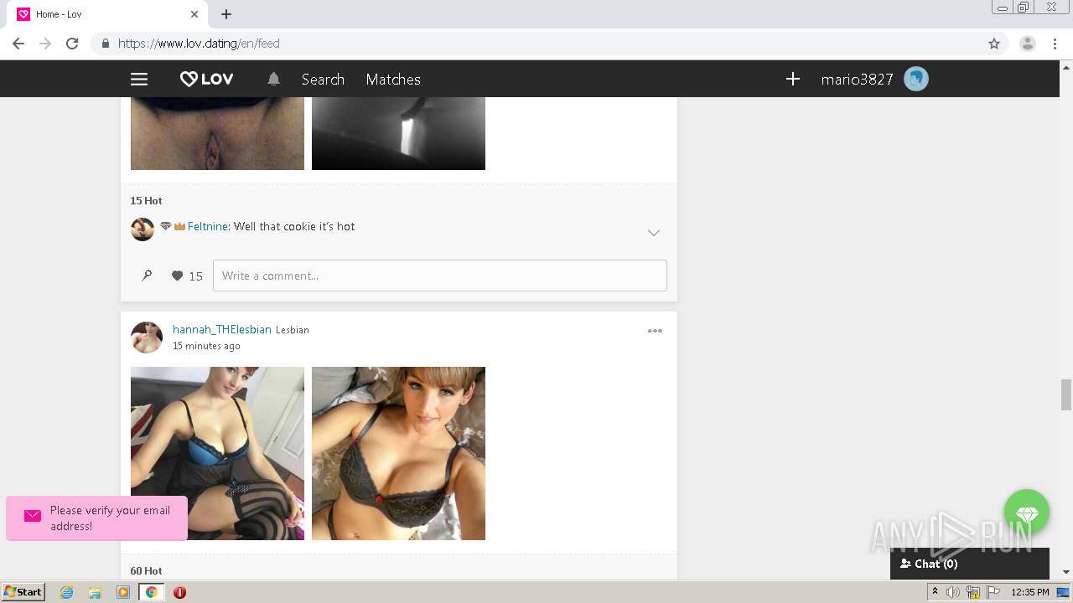Open the dark second photo in top post
1073x603 pixels.
coord(398,133)
